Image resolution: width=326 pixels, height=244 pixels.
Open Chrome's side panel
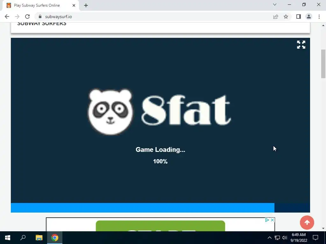tap(299, 17)
